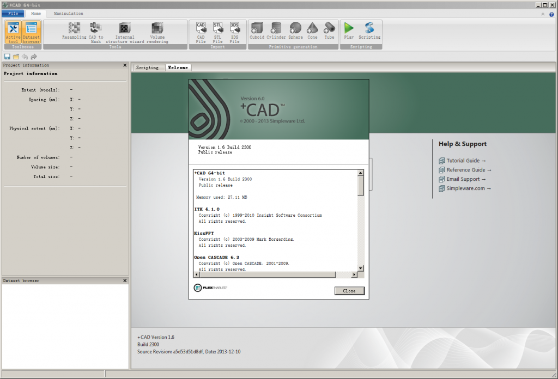Open the Volume rendering tool
Image resolution: width=558 pixels, height=379 pixels.
[157, 32]
